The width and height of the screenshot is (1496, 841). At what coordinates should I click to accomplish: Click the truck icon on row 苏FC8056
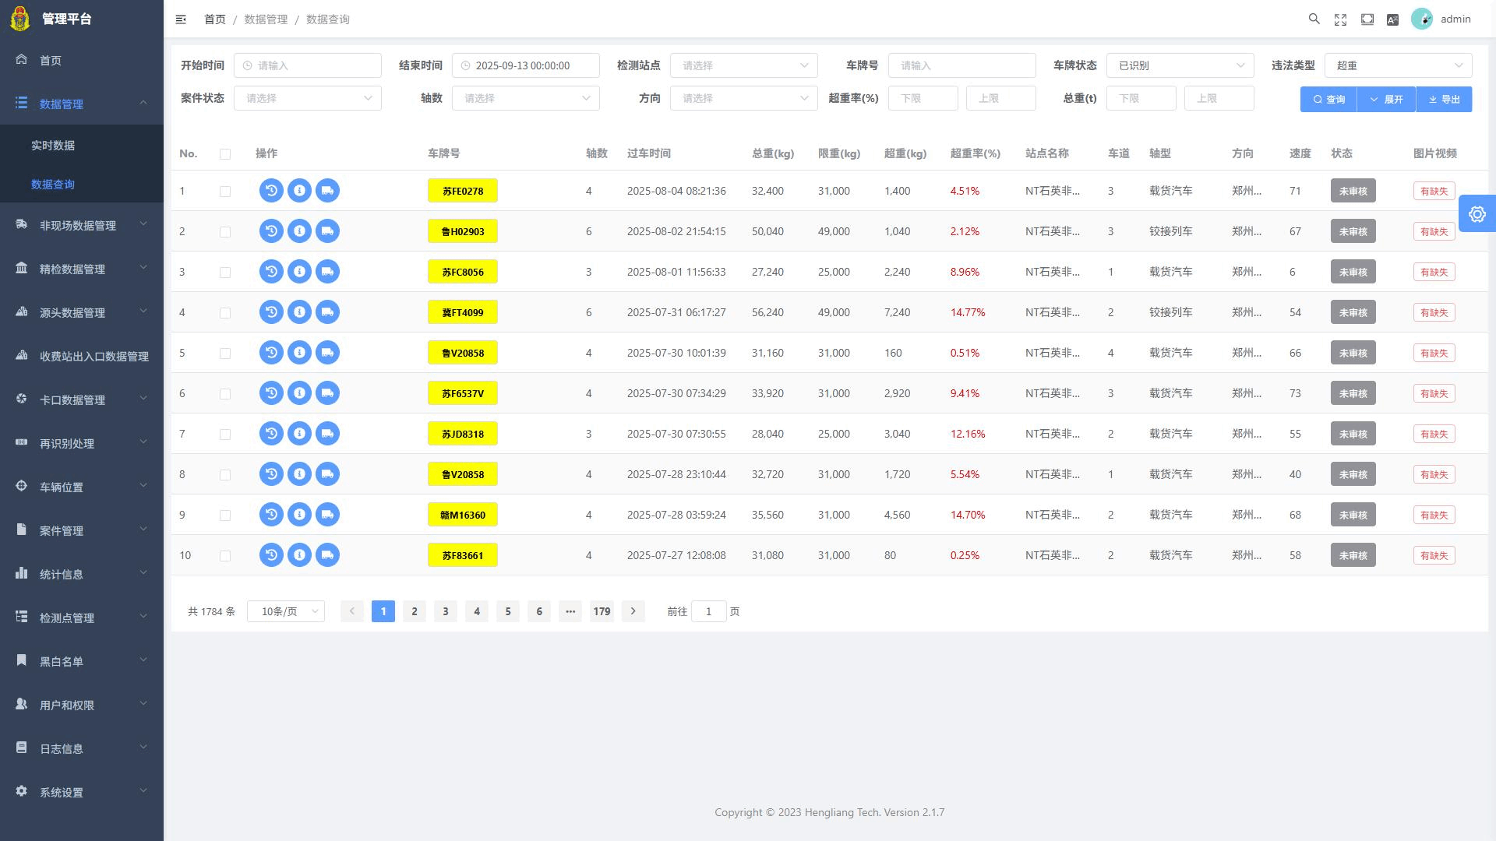327,271
